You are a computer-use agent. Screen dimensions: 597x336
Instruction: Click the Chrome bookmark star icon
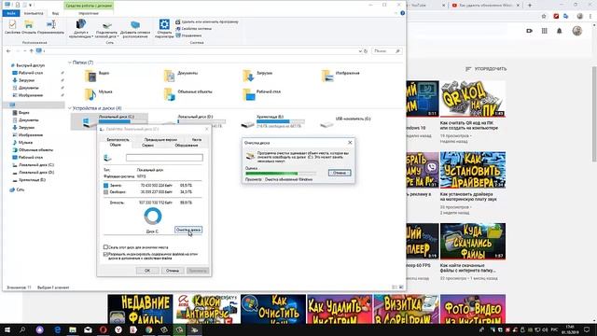(x=544, y=17)
